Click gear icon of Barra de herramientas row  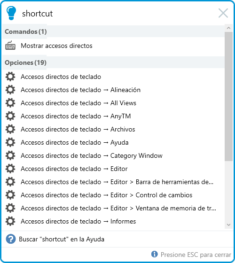tap(10, 182)
